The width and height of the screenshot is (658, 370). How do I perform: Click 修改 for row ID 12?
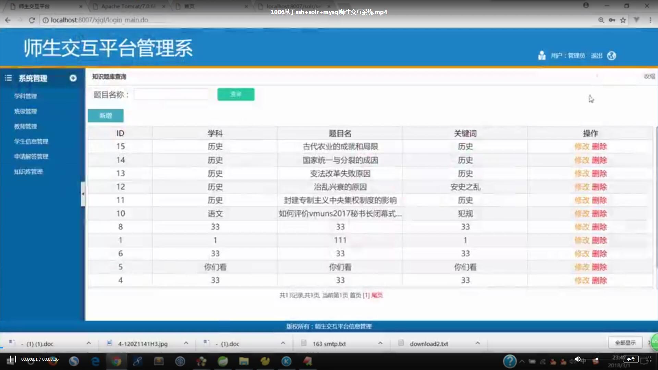582,187
